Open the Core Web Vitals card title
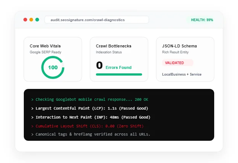The height and width of the screenshot is (163, 238). [45, 46]
